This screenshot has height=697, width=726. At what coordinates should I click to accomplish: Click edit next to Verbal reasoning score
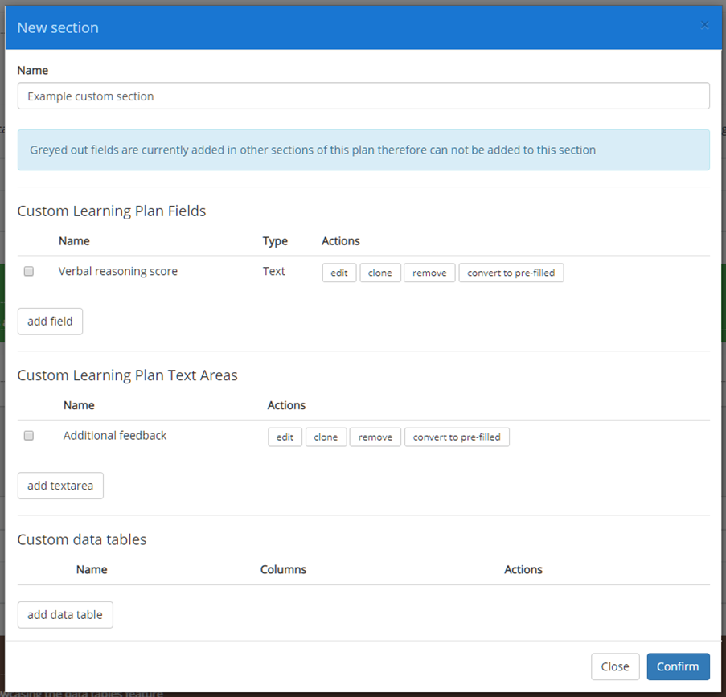338,273
